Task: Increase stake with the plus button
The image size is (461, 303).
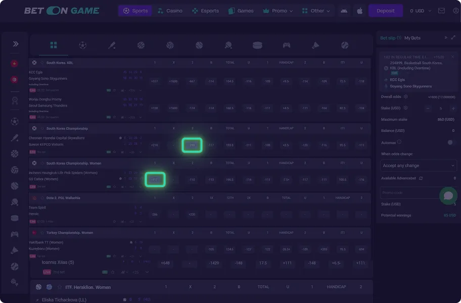Action: point(452,108)
